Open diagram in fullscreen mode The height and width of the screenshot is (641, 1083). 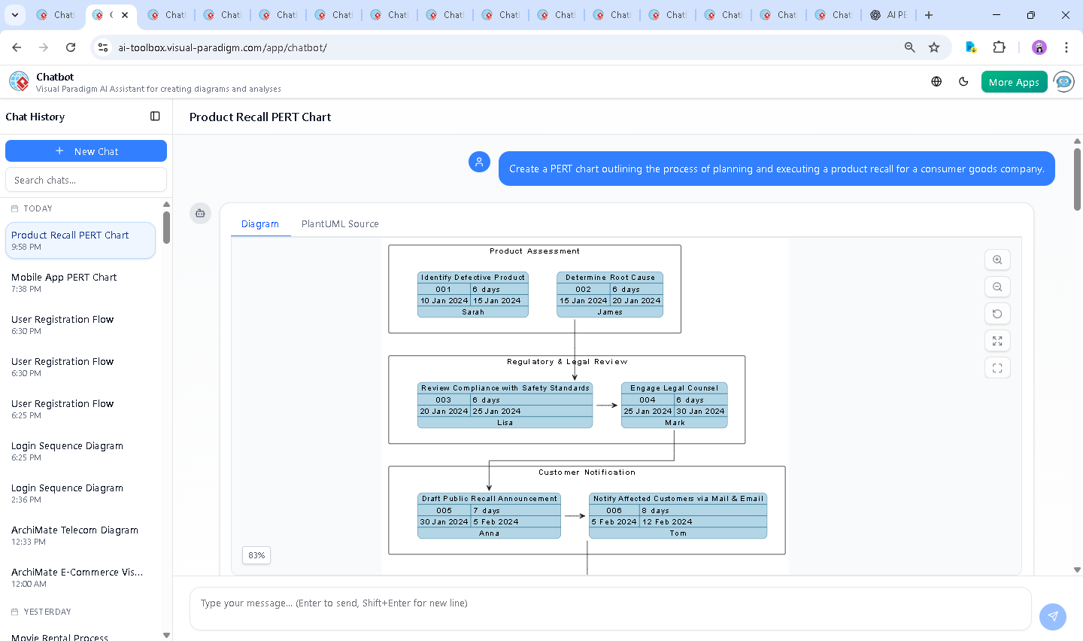tap(997, 368)
